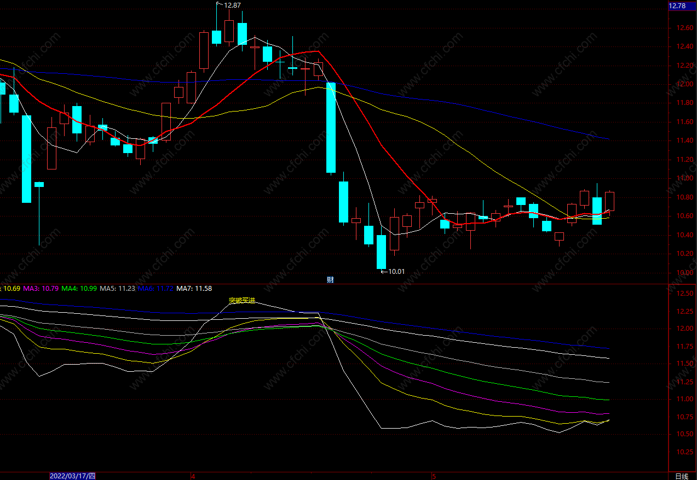Screen dimensions: 697x480
Task: Click the 11.00 price axis label
Action: pyautogui.click(x=685, y=178)
